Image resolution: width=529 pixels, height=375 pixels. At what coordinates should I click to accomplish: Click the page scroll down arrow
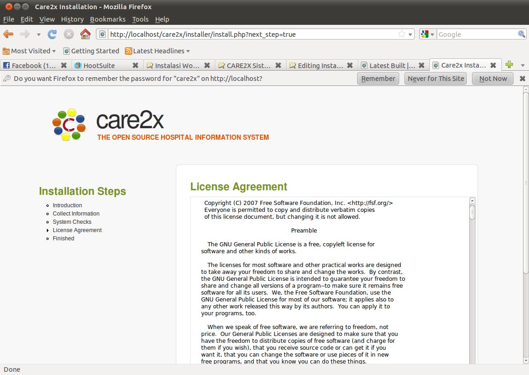coord(526,360)
